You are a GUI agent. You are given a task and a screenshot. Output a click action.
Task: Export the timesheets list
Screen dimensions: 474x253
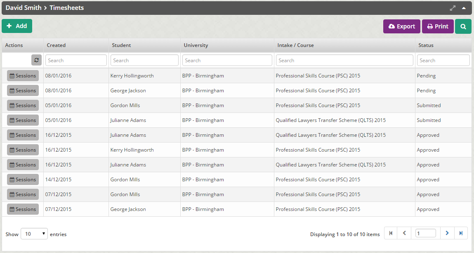(401, 26)
